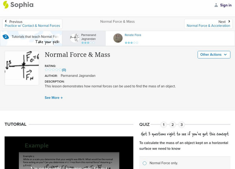Select the 'Normal Force only.' radio option

click(145, 163)
